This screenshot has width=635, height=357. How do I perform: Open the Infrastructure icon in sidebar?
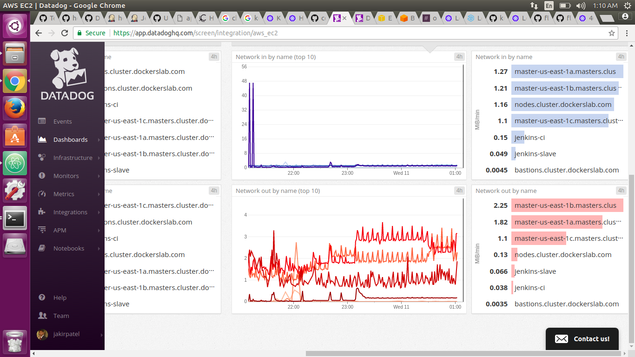(42, 158)
